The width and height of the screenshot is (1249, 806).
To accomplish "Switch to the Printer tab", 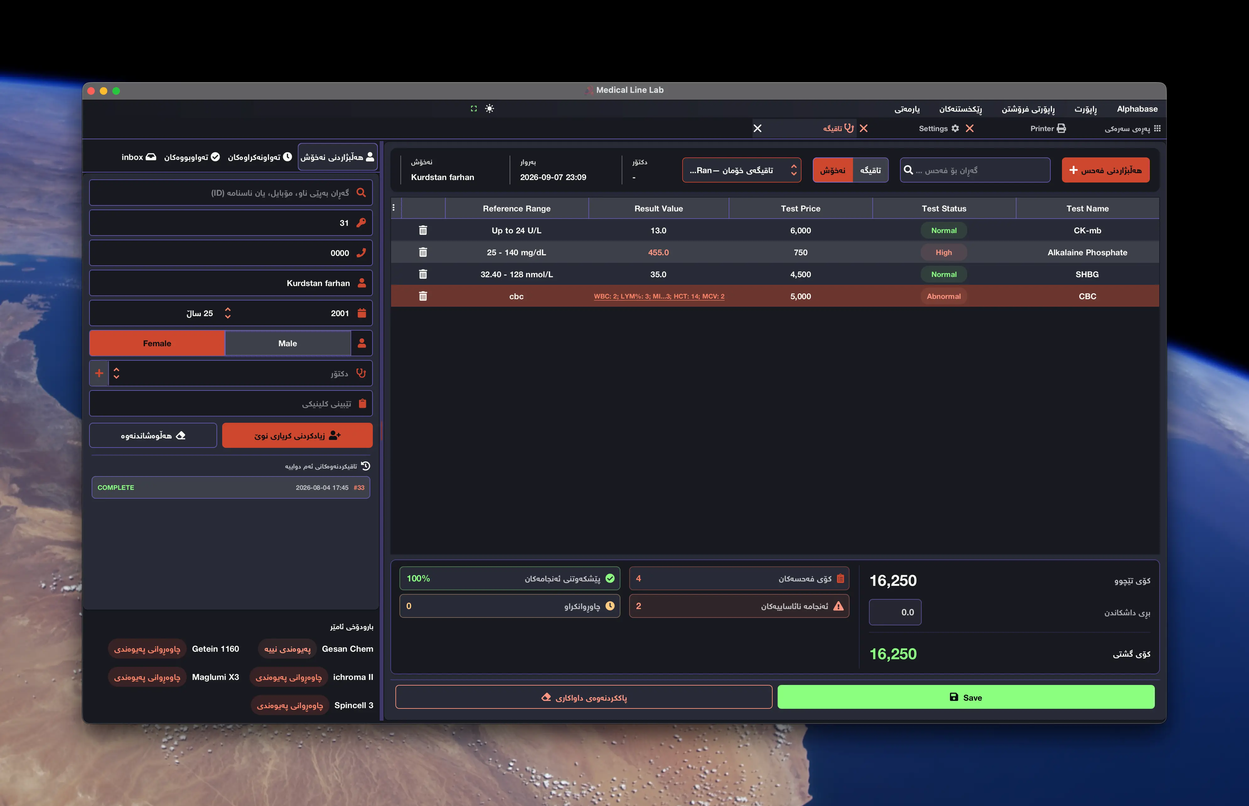I will click(1048, 128).
